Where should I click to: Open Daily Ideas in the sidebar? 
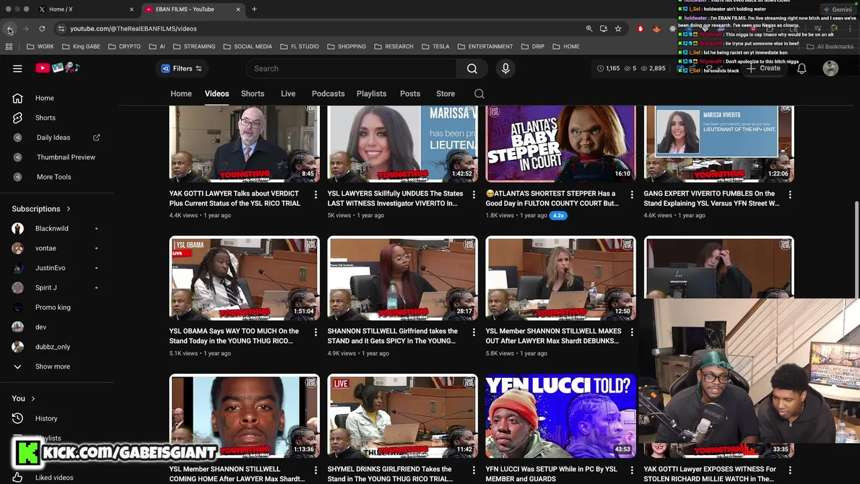click(56, 137)
